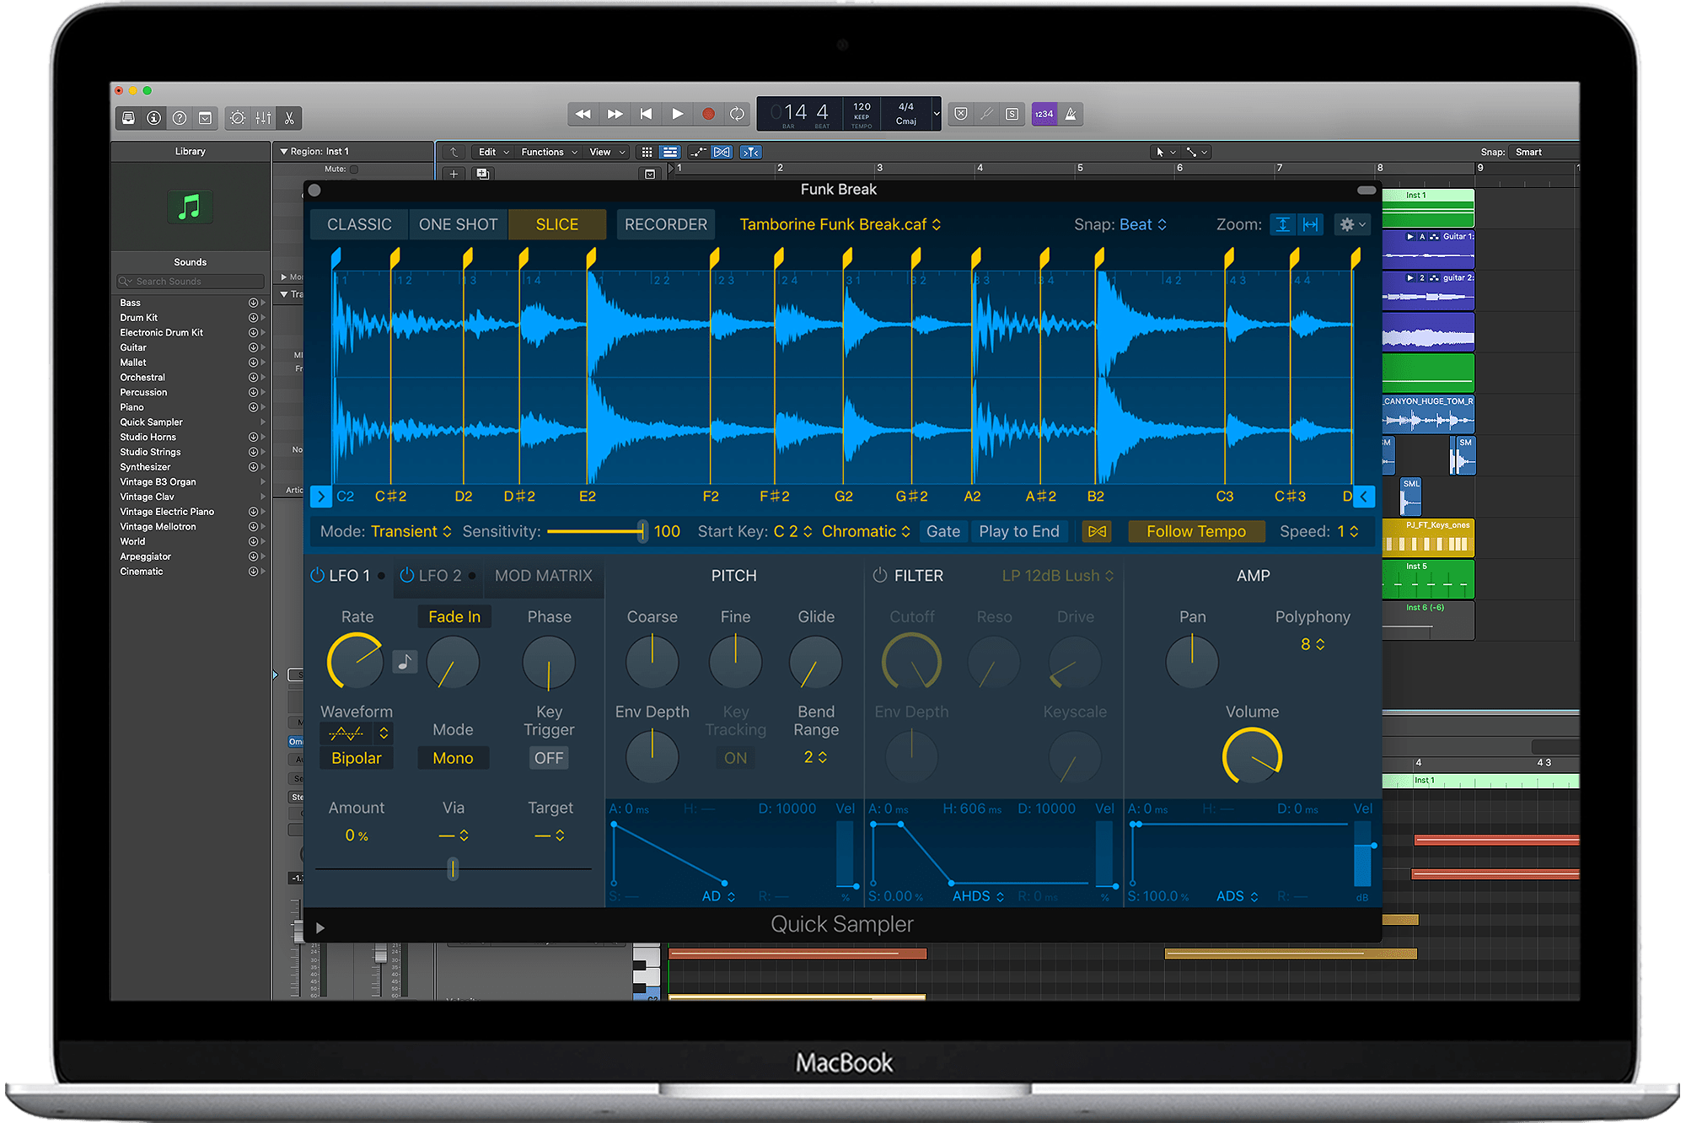Screen dimensions: 1686x1123
Task: Toggle the Count-in 1234 button
Action: point(1044,114)
